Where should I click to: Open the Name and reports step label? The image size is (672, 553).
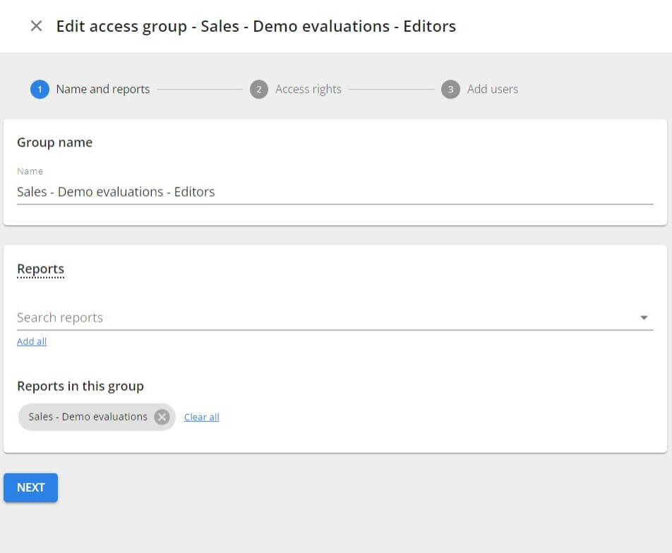[103, 90]
